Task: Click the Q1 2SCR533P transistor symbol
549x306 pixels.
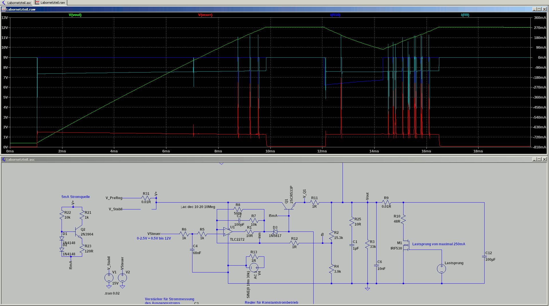Action: point(289,205)
